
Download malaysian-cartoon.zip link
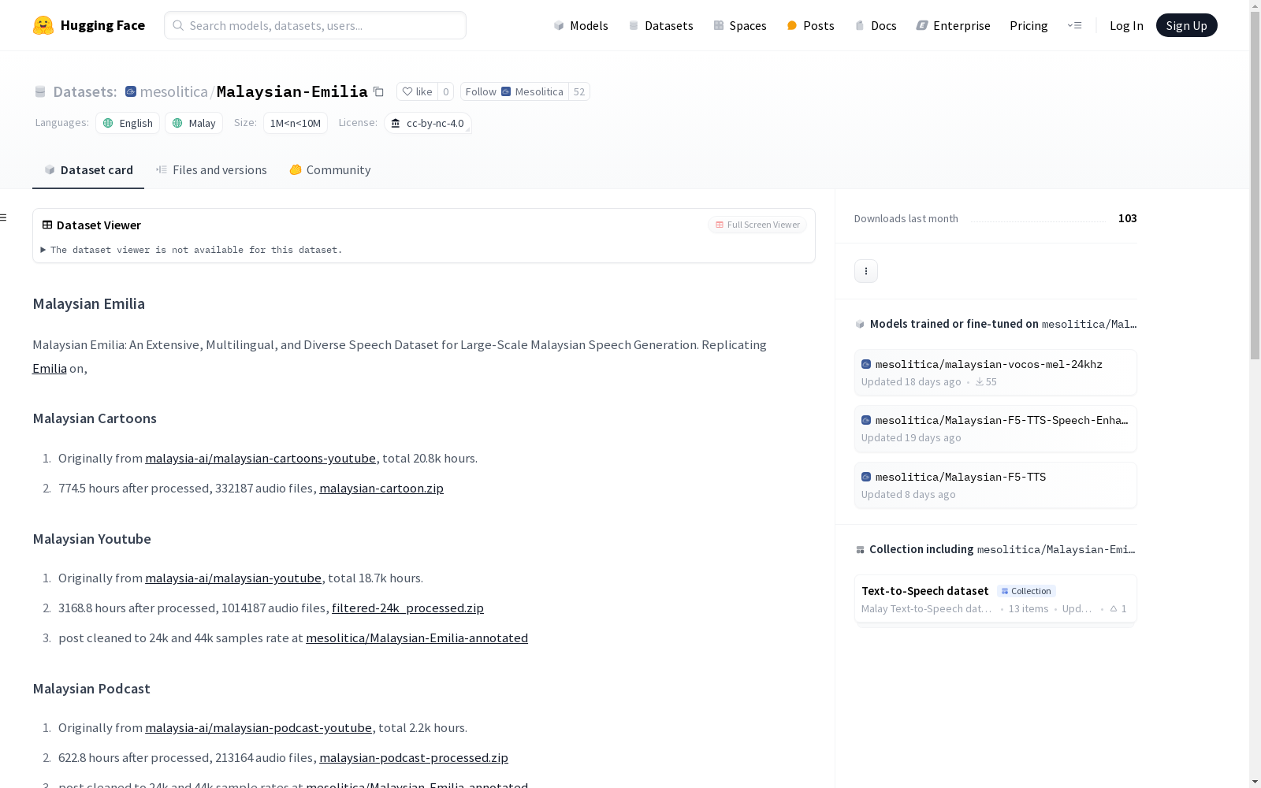click(x=381, y=488)
